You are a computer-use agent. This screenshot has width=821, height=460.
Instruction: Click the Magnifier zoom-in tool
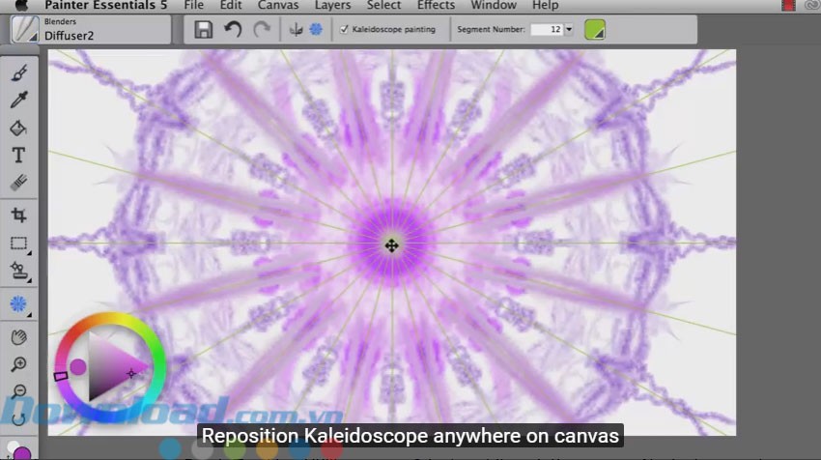18,364
